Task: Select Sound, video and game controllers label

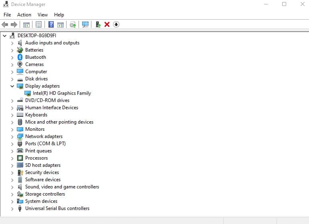Action: [x=62, y=187]
